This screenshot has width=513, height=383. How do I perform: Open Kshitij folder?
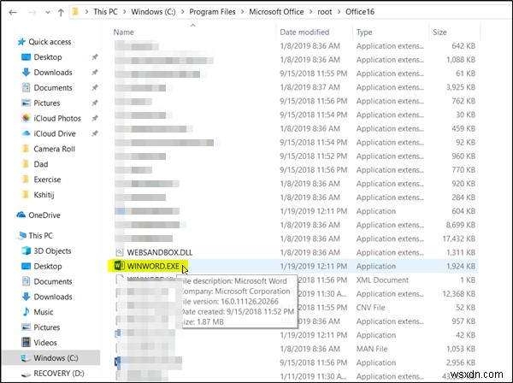(x=44, y=195)
